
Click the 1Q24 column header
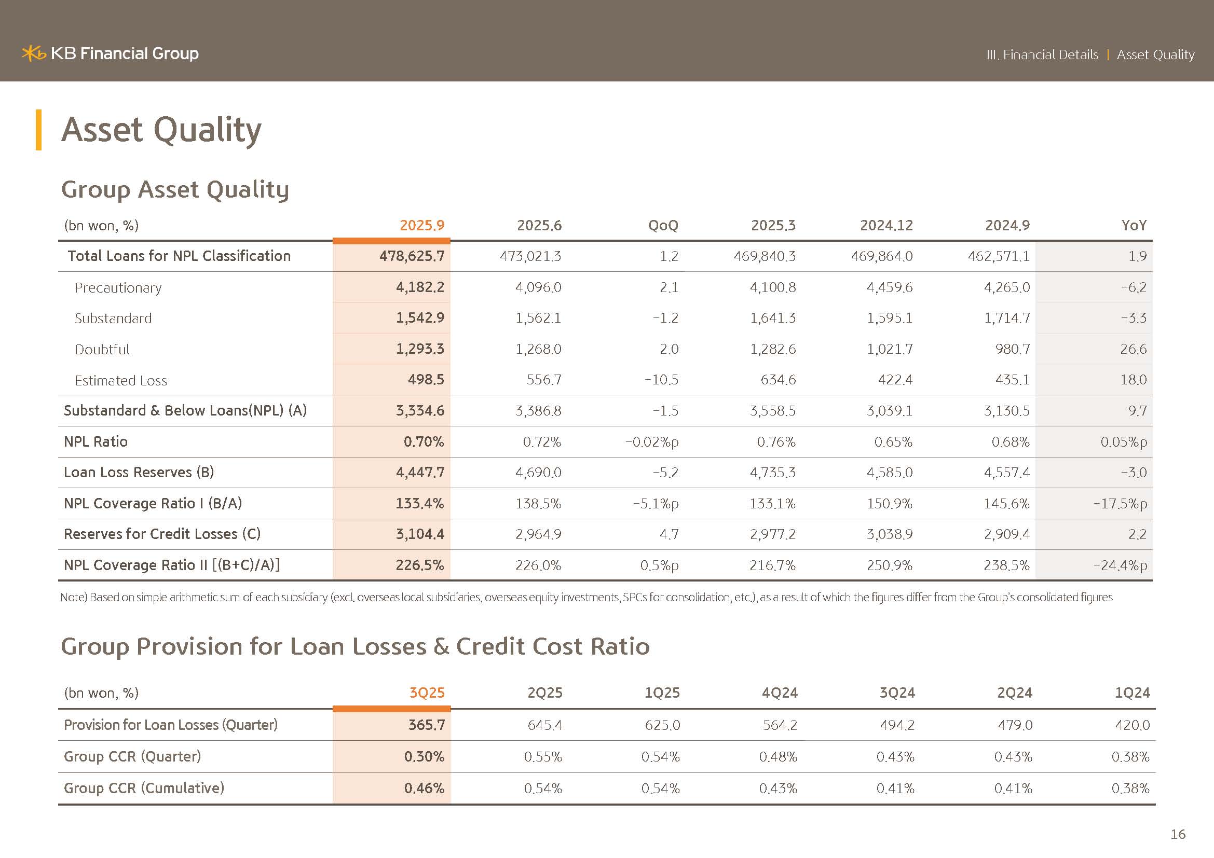[x=1131, y=693]
